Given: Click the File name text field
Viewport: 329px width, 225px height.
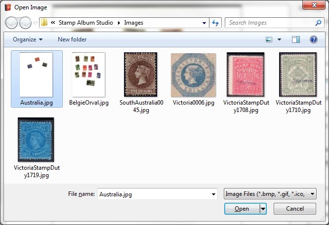Looking at the screenshot, I should (154, 194).
